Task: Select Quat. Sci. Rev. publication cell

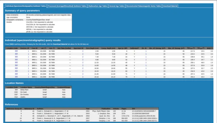Action: pos(105,116)
